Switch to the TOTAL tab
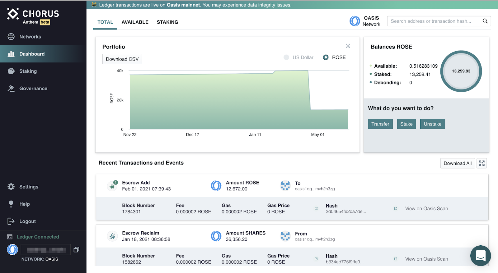 [105, 22]
